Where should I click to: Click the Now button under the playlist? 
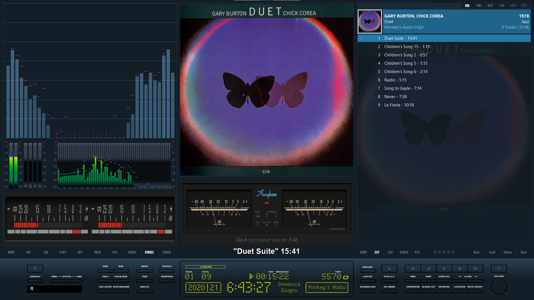coord(476,252)
